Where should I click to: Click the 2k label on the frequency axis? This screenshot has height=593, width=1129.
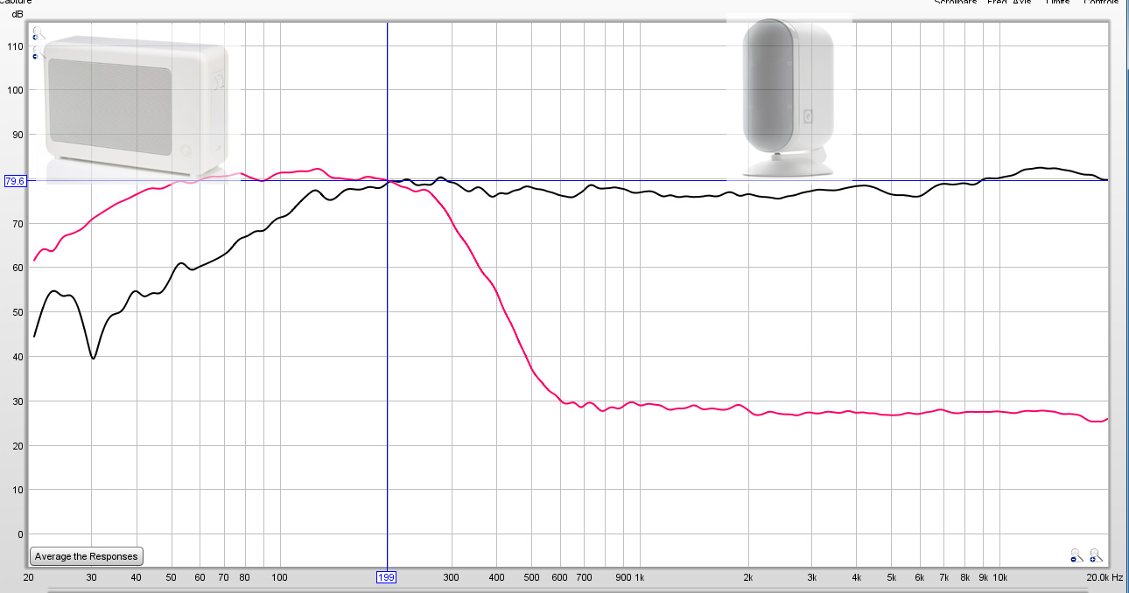748,578
